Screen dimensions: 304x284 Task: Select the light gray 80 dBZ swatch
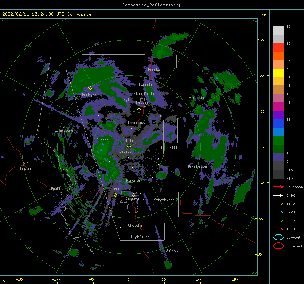click(278, 31)
